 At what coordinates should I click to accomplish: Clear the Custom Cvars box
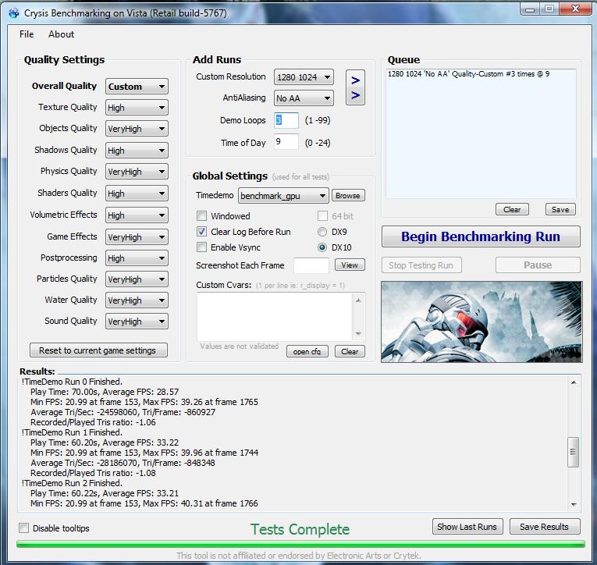coord(350,351)
